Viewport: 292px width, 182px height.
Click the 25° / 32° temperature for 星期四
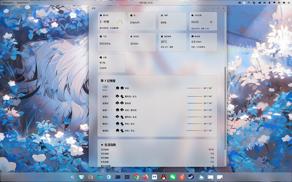[x=208, y=130]
